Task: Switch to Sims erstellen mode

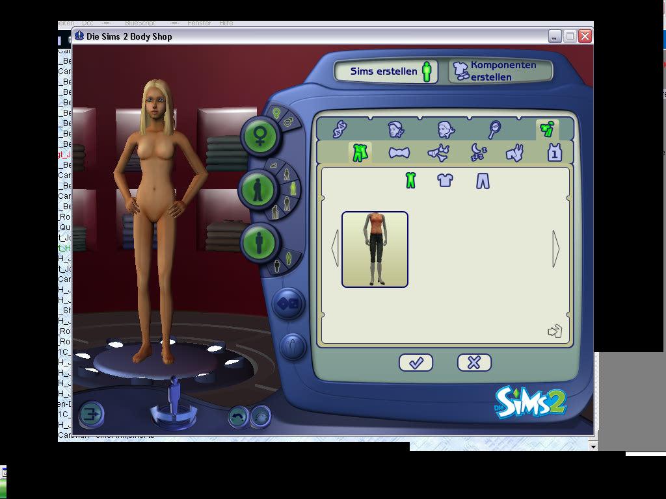Action: 386,71
